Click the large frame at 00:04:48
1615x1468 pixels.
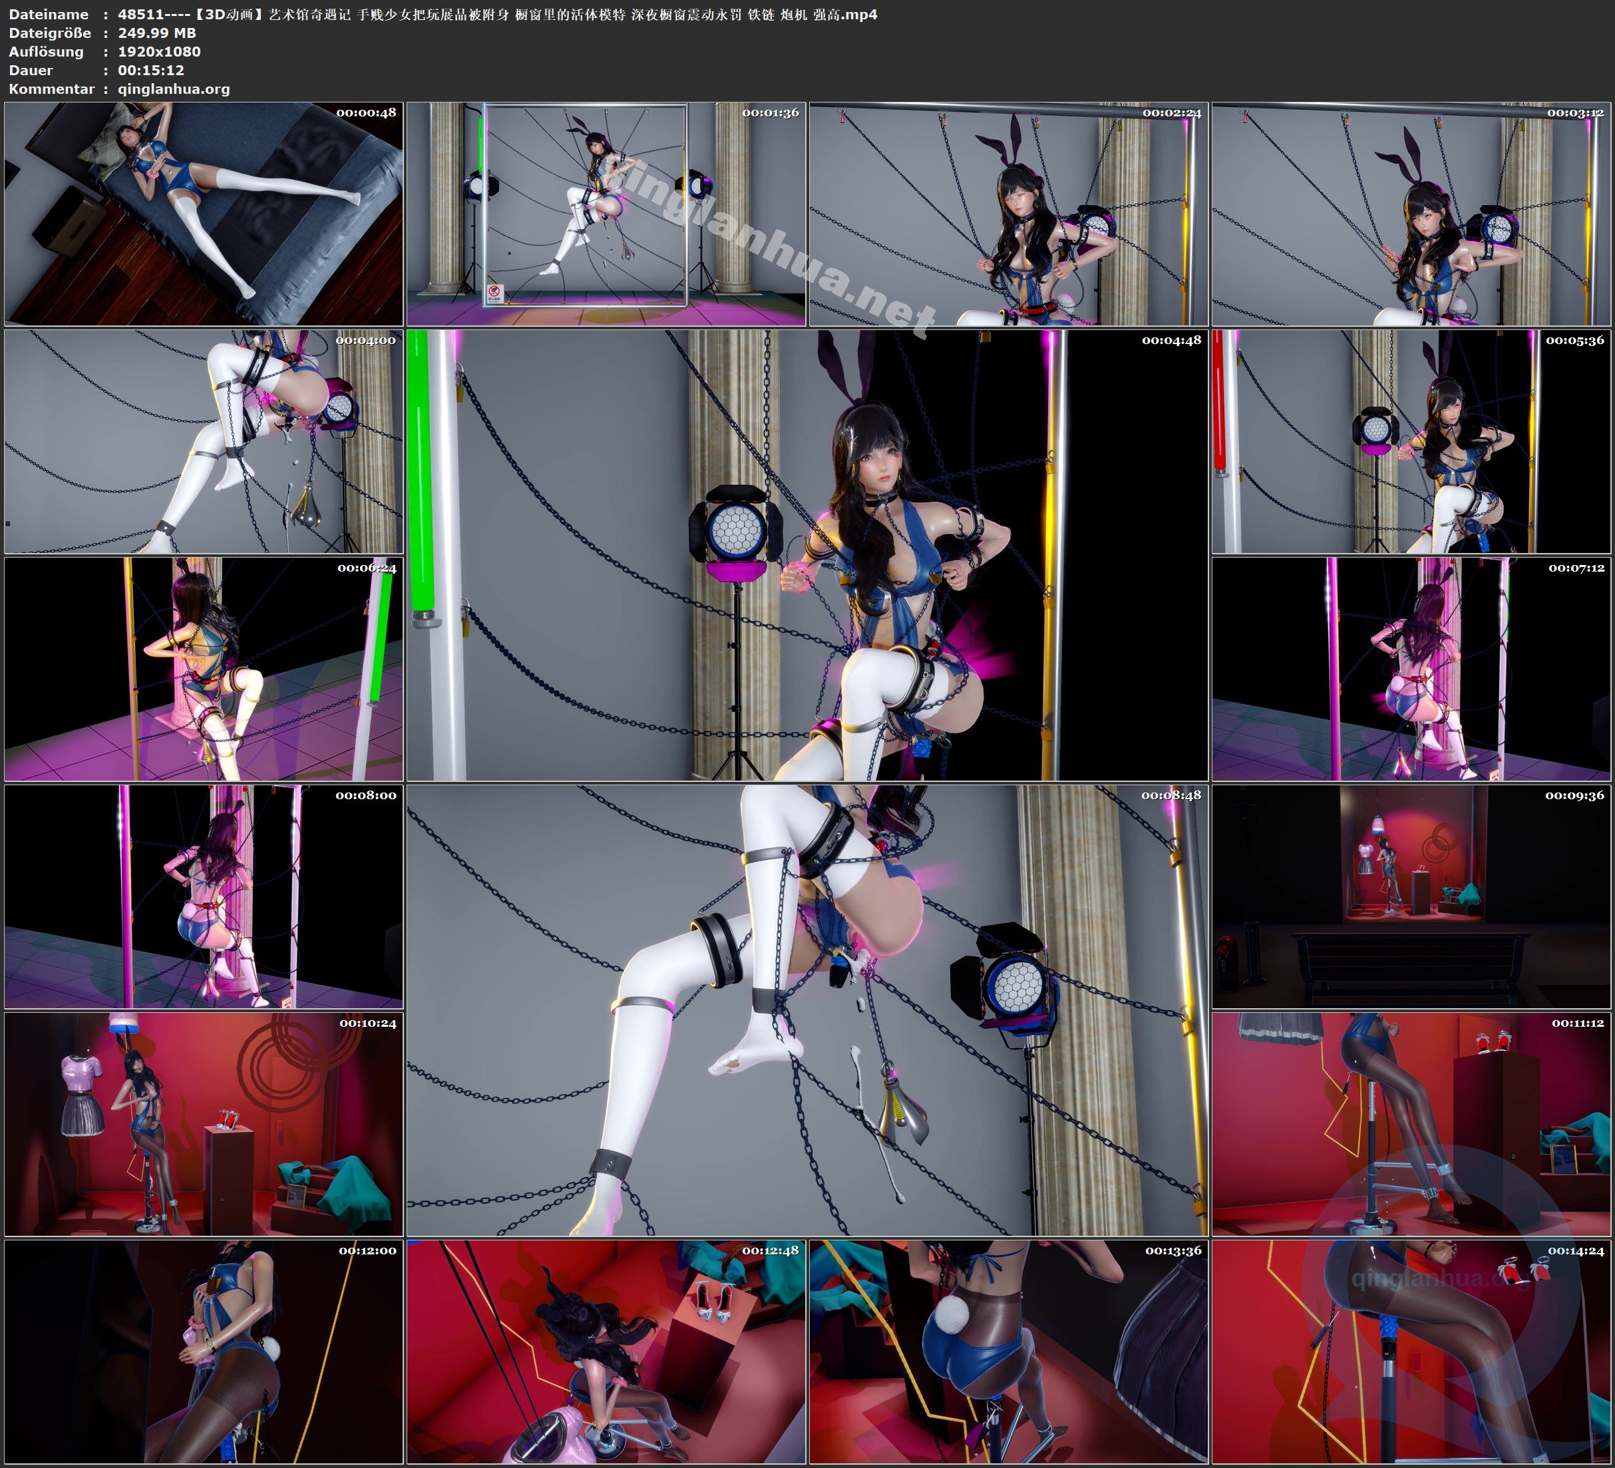click(x=807, y=555)
